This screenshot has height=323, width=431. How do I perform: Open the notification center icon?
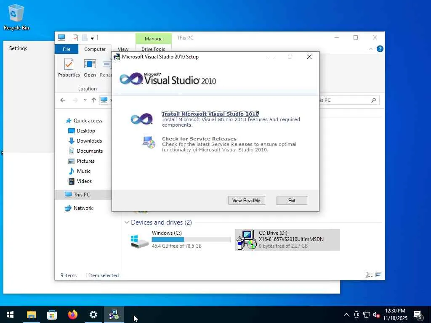tap(418, 315)
